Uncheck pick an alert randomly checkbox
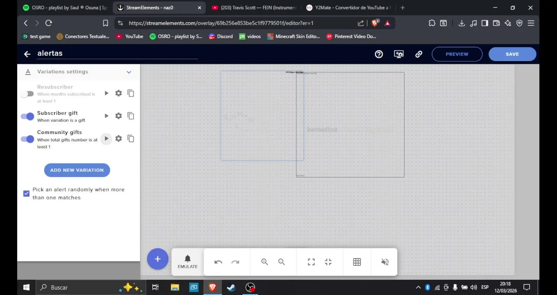The height and width of the screenshot is (295, 557). click(27, 193)
